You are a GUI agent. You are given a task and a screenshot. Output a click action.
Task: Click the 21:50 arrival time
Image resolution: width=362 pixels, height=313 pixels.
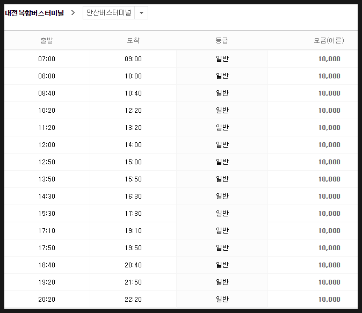[133, 282]
